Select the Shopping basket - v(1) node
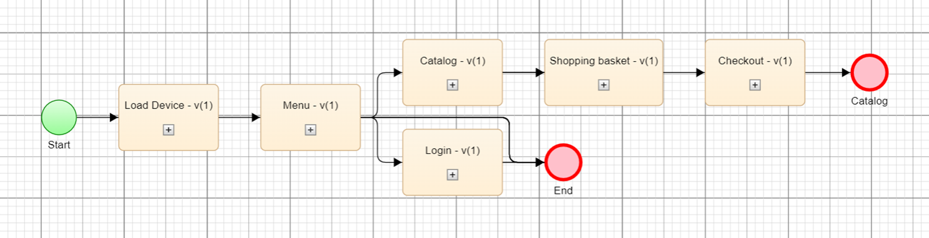929x238 pixels. pos(603,72)
